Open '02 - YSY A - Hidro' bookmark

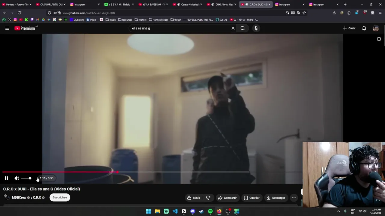244,20
